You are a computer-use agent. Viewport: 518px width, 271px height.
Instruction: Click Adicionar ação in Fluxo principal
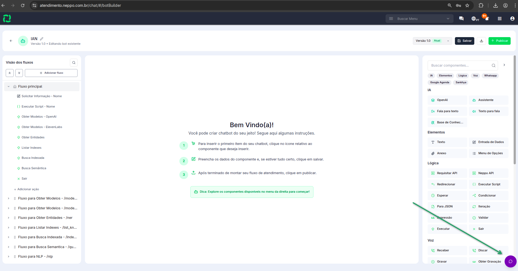pyautogui.click(x=26, y=189)
